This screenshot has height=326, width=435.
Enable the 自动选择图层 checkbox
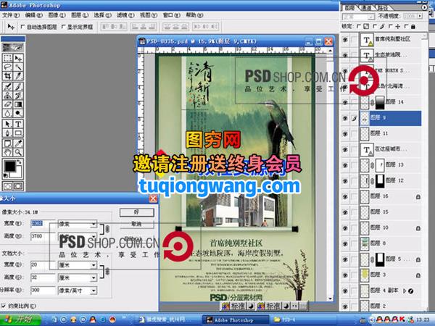coord(22,26)
